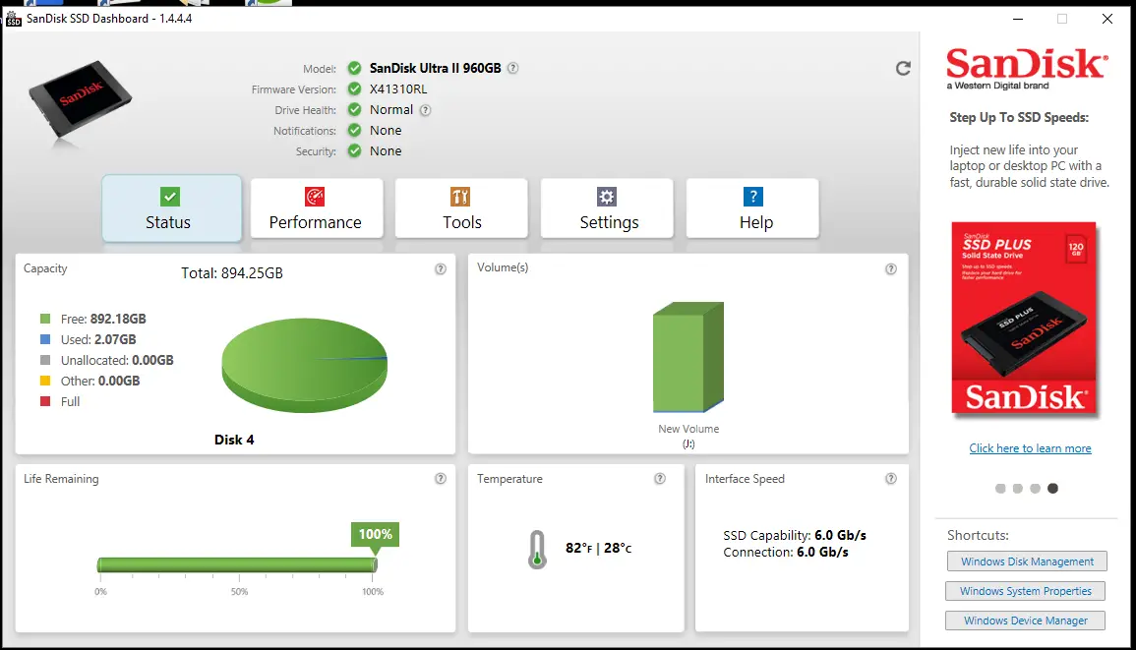
Task: Click the gray Unallocated legend swatch
Action: (x=45, y=360)
